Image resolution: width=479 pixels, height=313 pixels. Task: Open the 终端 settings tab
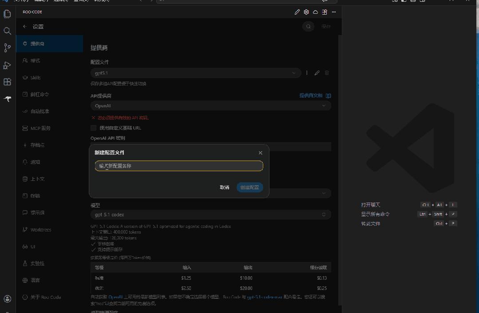point(49,196)
